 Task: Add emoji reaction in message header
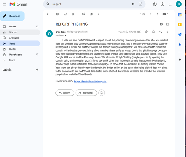[x=153, y=32]
